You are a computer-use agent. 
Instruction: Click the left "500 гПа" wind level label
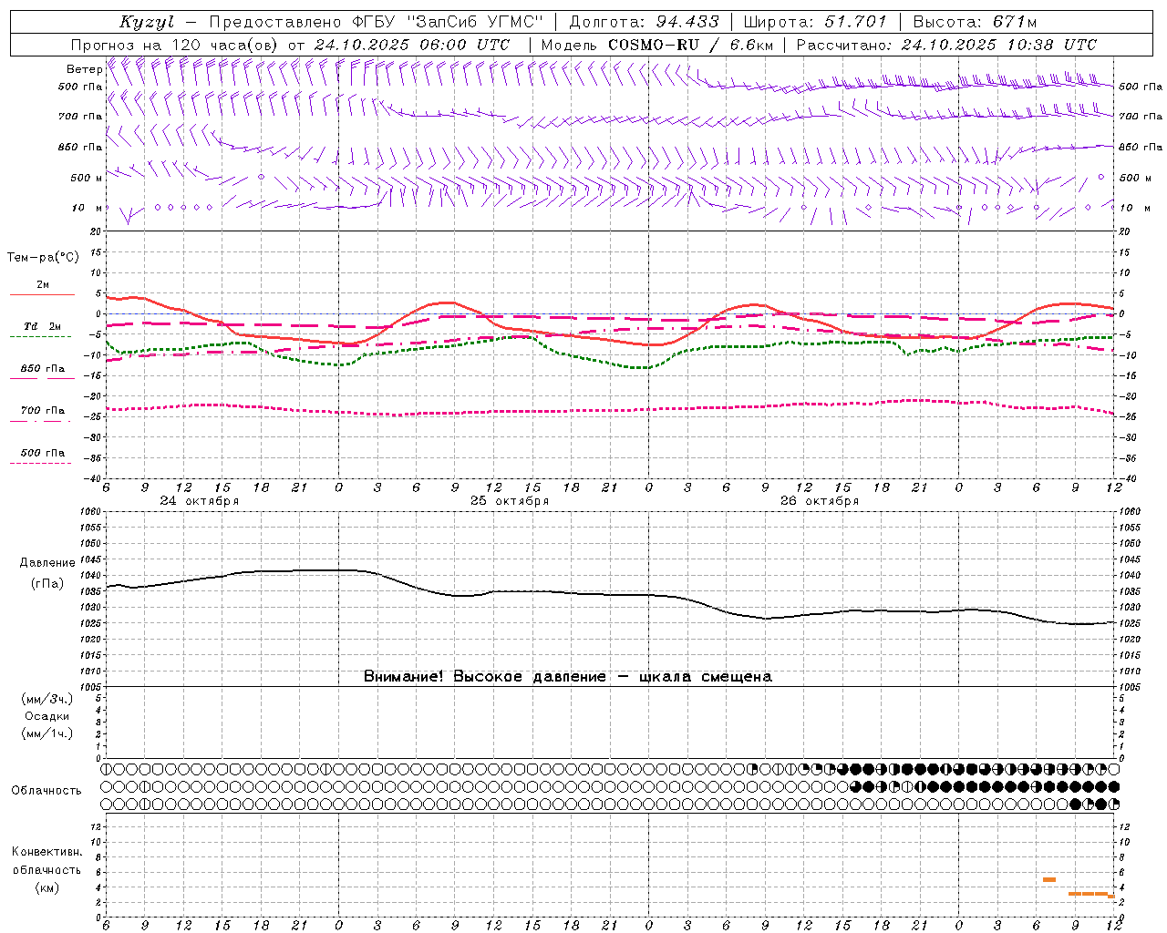(x=80, y=87)
